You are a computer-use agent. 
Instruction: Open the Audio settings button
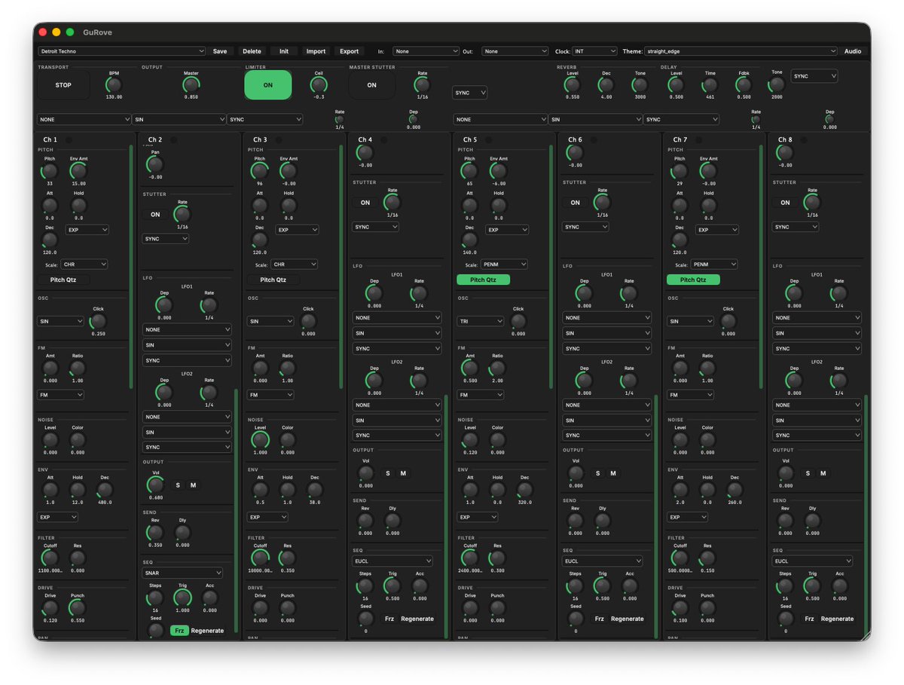[x=853, y=51]
